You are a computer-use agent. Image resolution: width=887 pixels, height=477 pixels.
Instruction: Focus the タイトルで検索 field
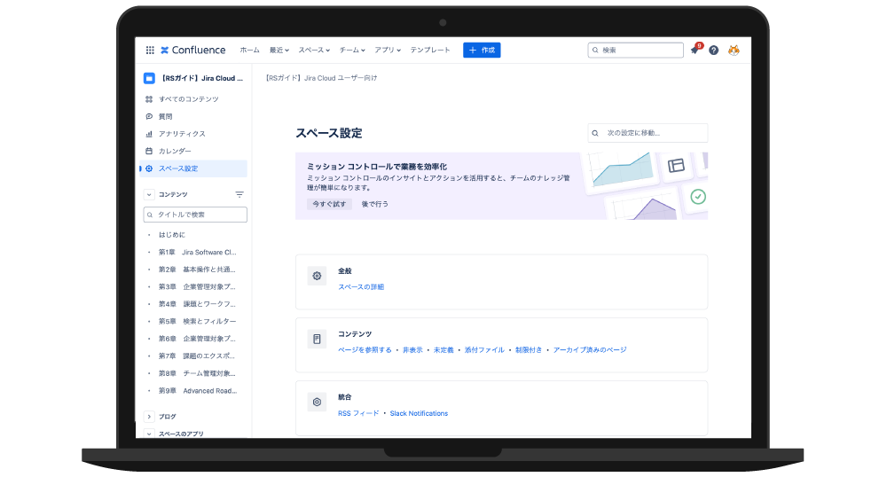[195, 215]
